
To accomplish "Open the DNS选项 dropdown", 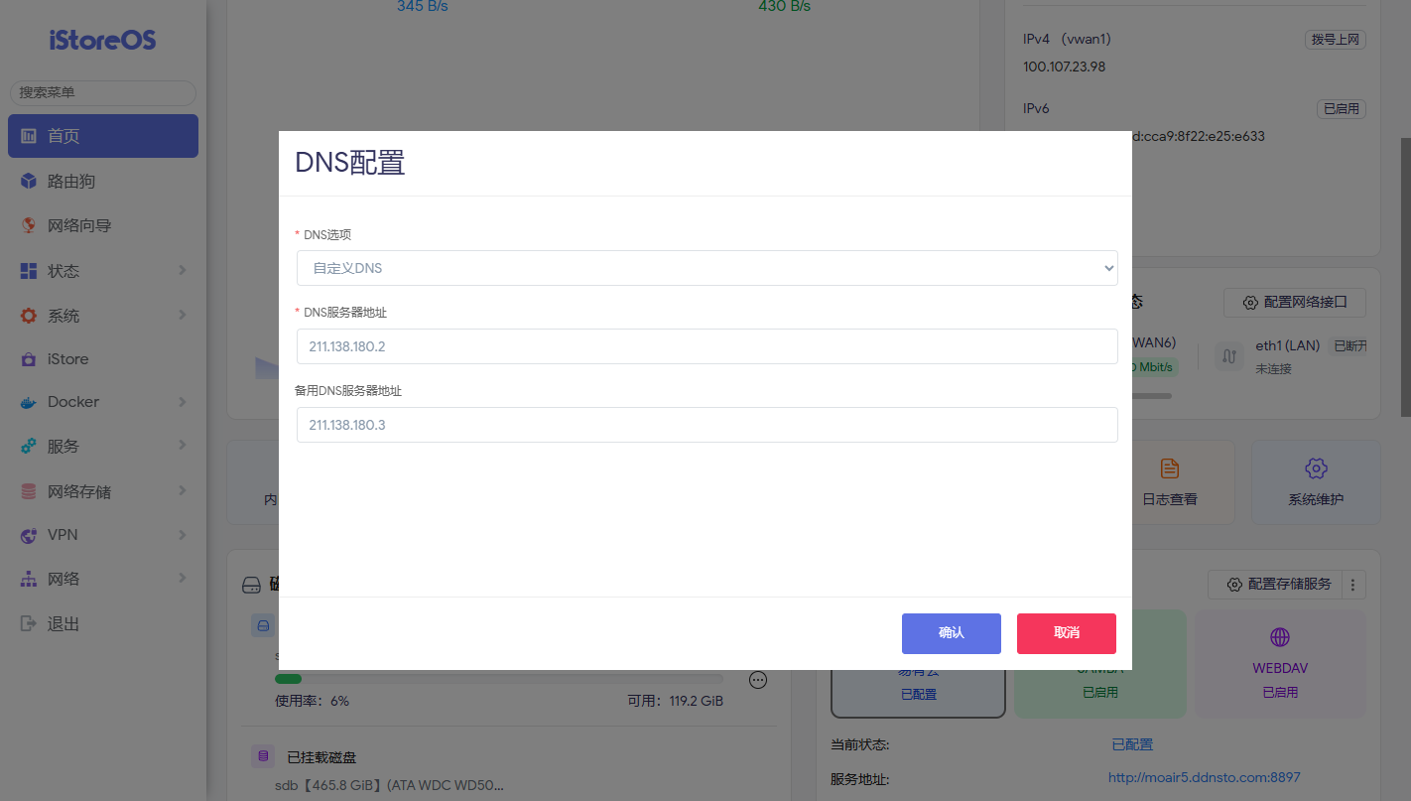I will tap(706, 268).
